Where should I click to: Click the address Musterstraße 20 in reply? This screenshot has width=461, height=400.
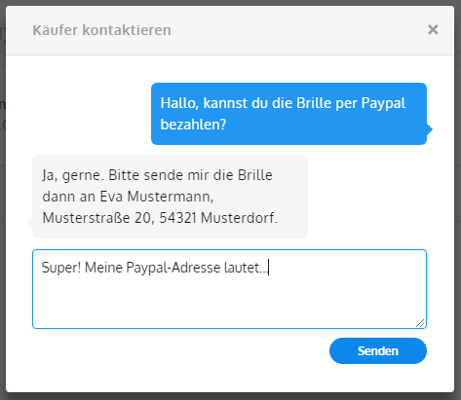point(98,218)
